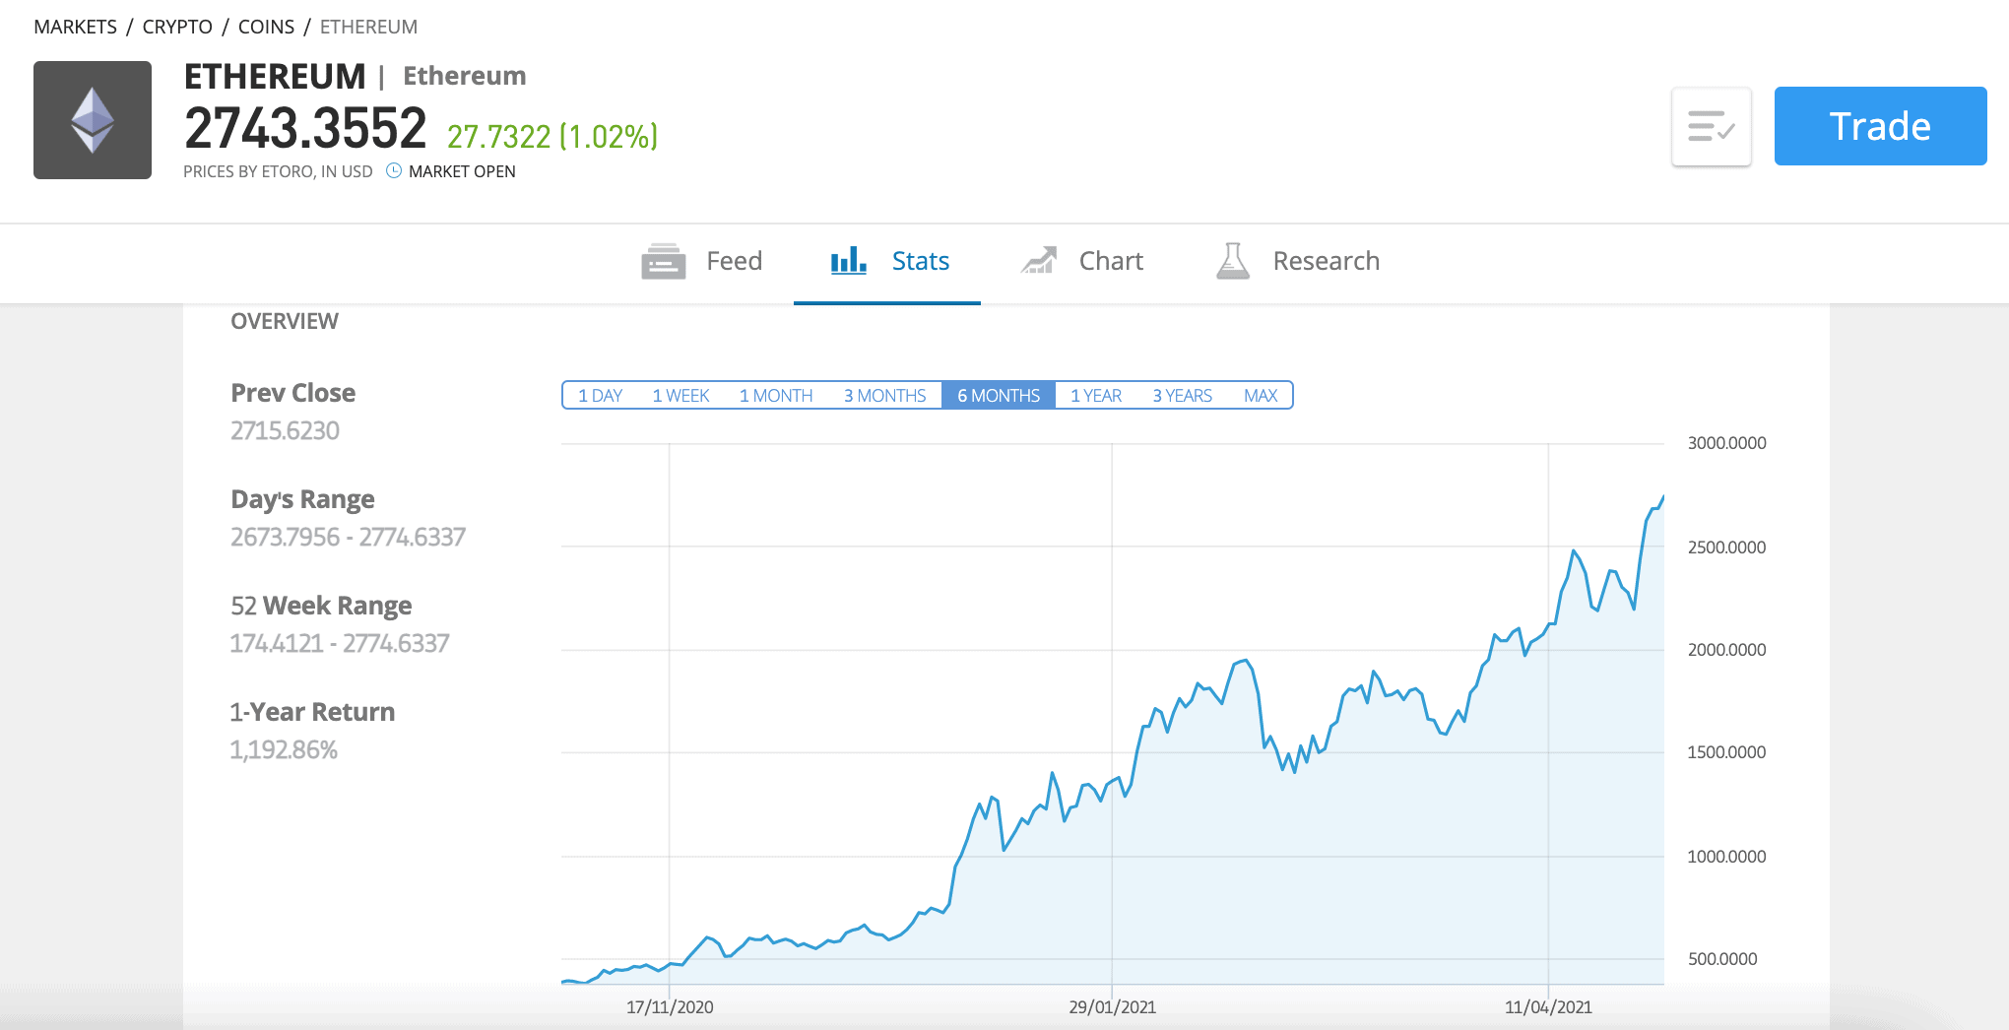
Task: Click the ETHEREUM breadcrumb
Action: (368, 27)
